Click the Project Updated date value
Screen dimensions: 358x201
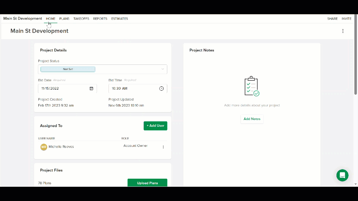pyautogui.click(x=126, y=106)
